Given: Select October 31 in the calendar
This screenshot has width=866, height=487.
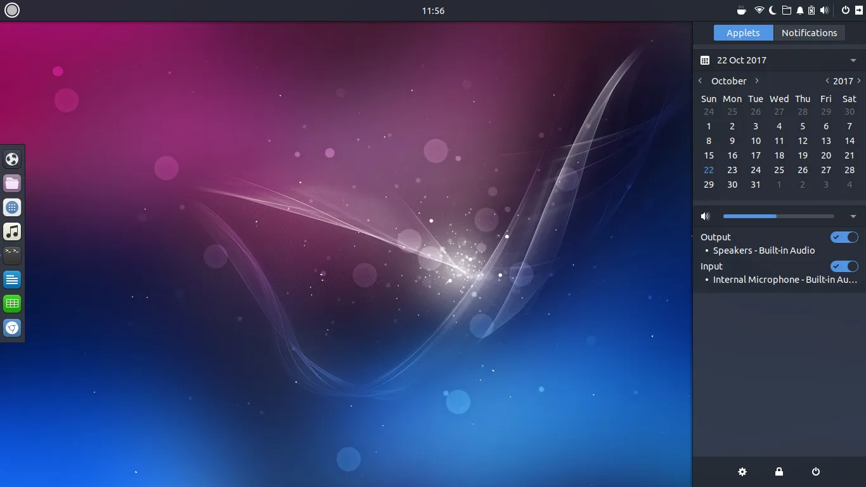Looking at the screenshot, I should tap(756, 185).
